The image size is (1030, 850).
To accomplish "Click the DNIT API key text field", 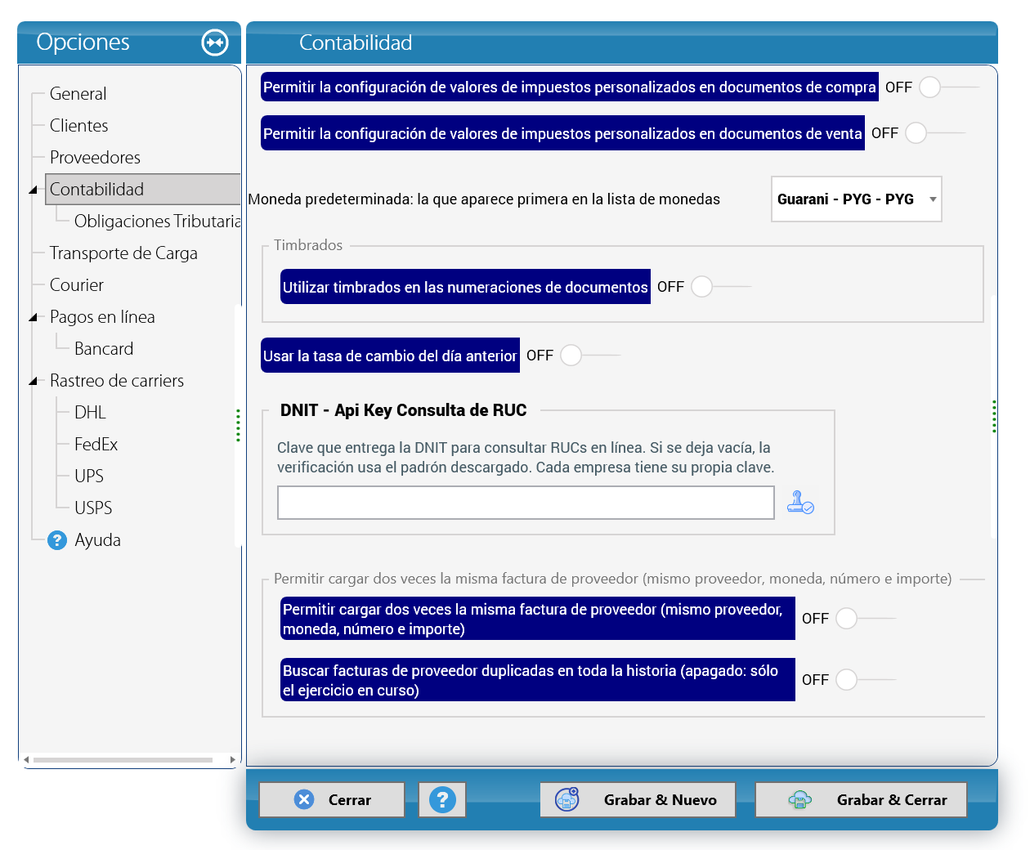I will pyautogui.click(x=526, y=503).
